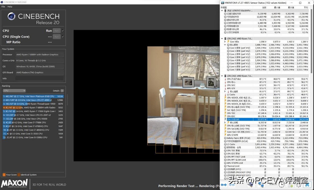Select the AMD Ryzen Threadripper 1950 ranking row

click(33, 104)
